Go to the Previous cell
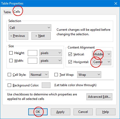The width and height of the screenshot is (120, 119). [19, 36]
